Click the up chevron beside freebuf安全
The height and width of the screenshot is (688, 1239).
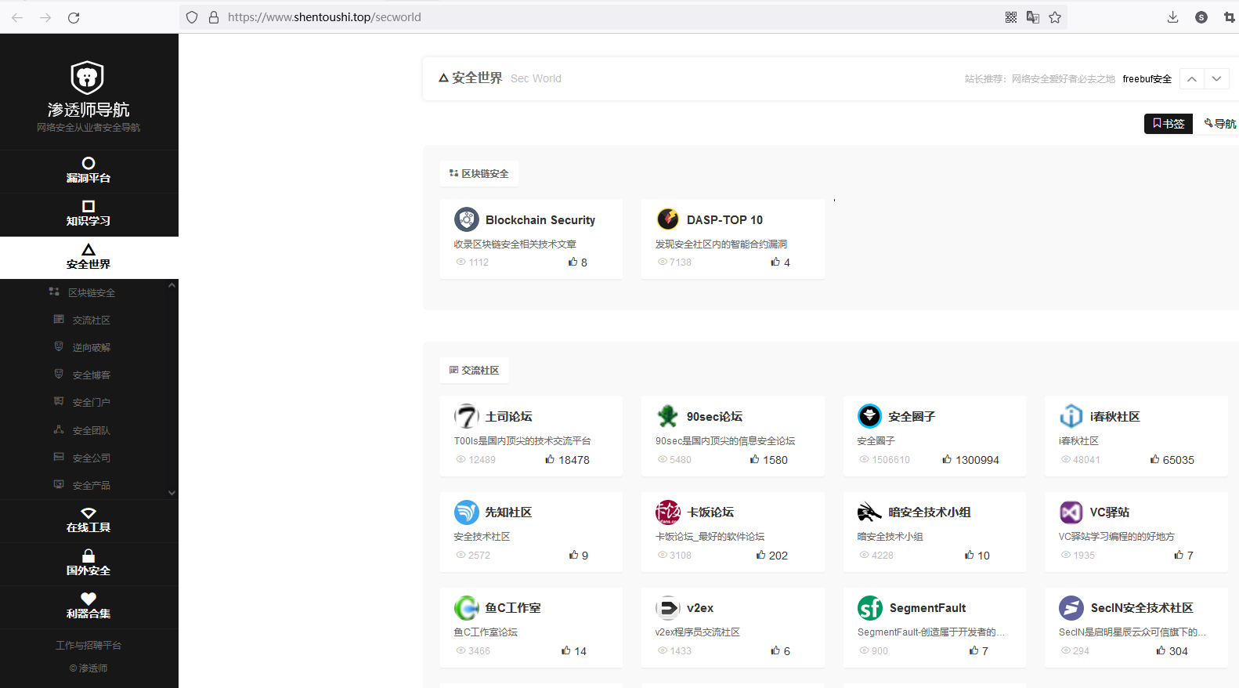tap(1191, 78)
